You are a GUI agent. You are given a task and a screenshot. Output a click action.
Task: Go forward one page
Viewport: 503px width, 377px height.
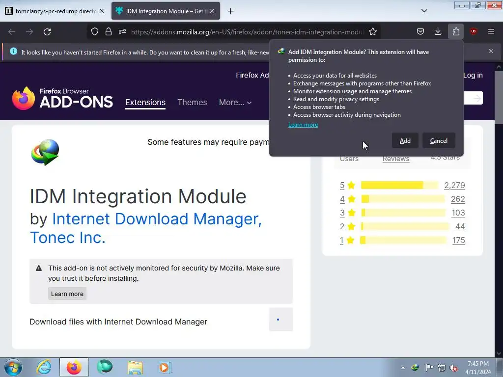pos(29,32)
